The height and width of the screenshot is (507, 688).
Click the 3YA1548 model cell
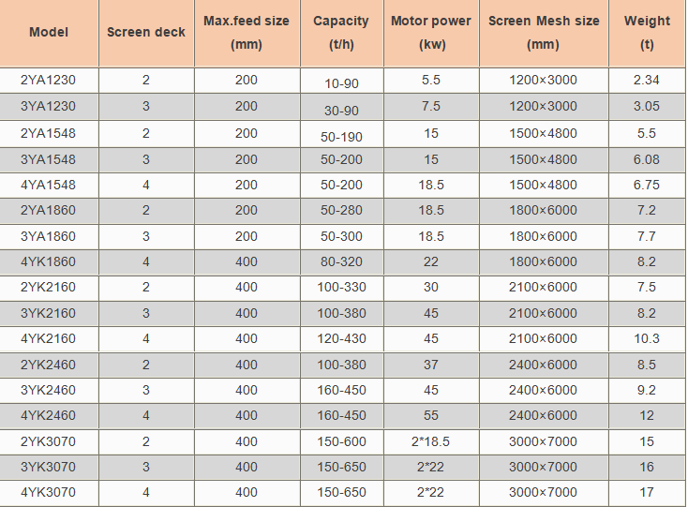[x=48, y=159]
